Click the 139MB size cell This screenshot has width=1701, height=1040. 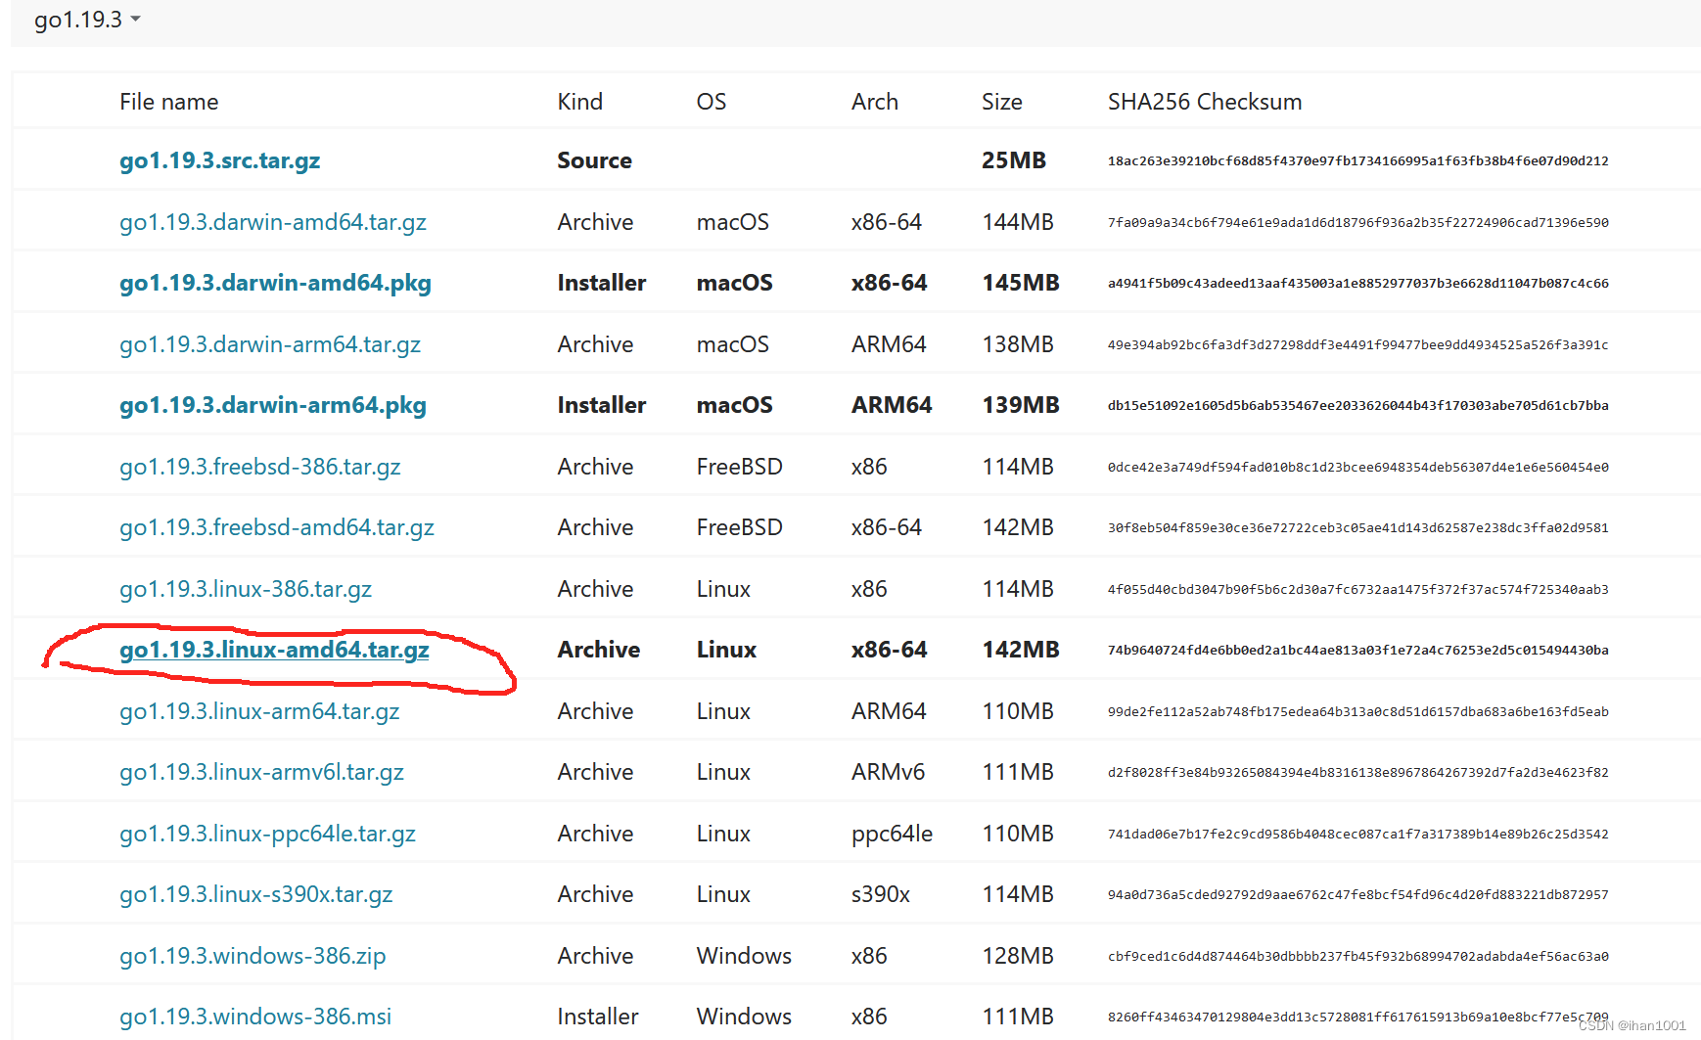[x=1021, y=405]
